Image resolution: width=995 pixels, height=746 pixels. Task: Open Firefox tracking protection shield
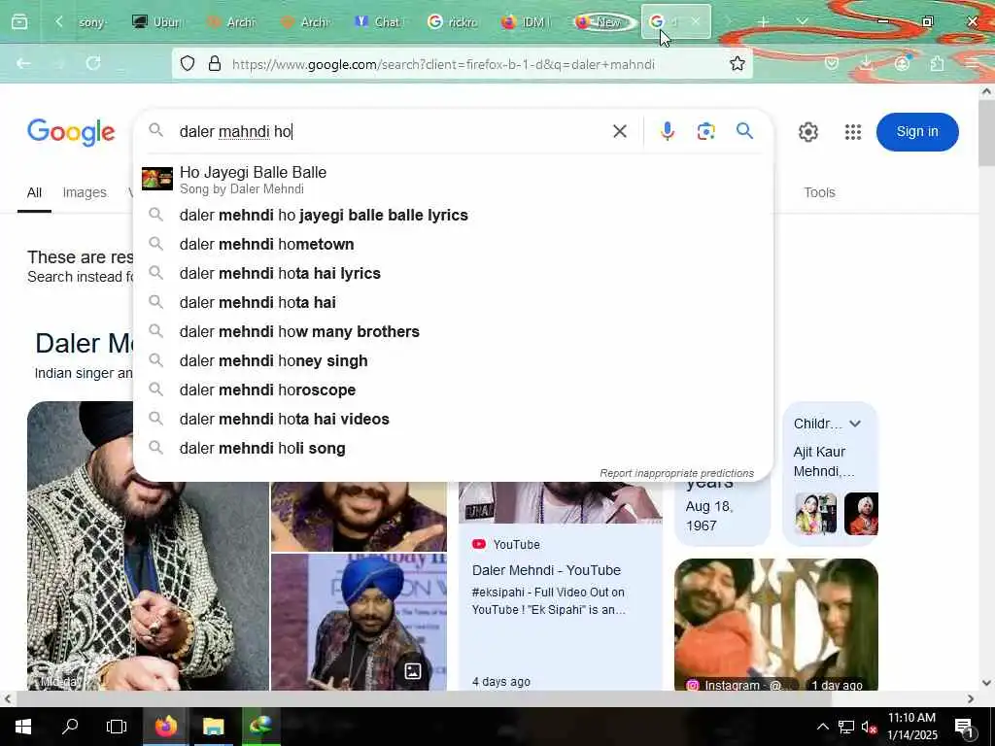(x=188, y=63)
